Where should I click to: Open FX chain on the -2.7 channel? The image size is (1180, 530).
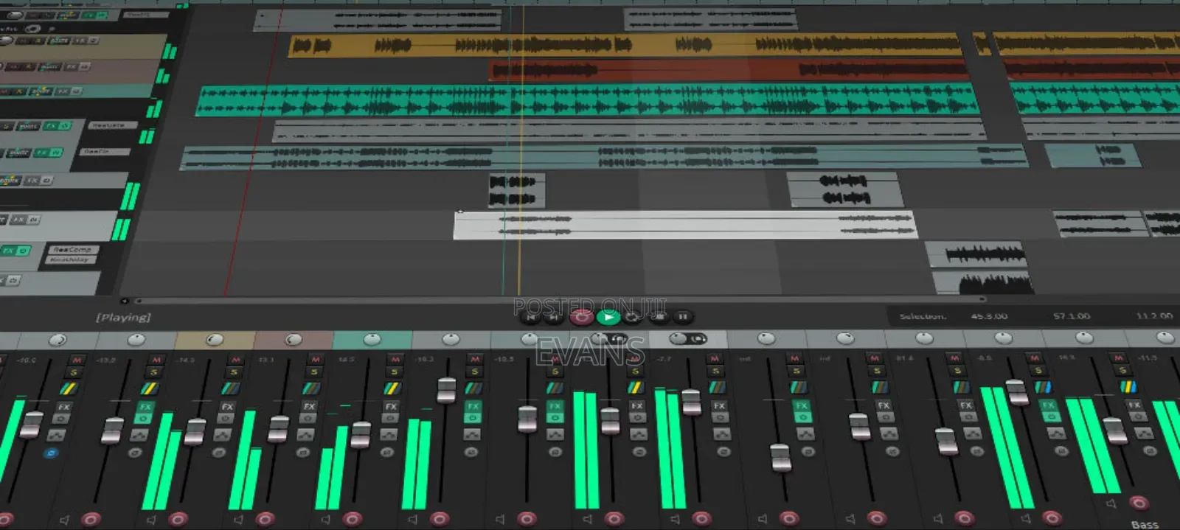pos(719,406)
